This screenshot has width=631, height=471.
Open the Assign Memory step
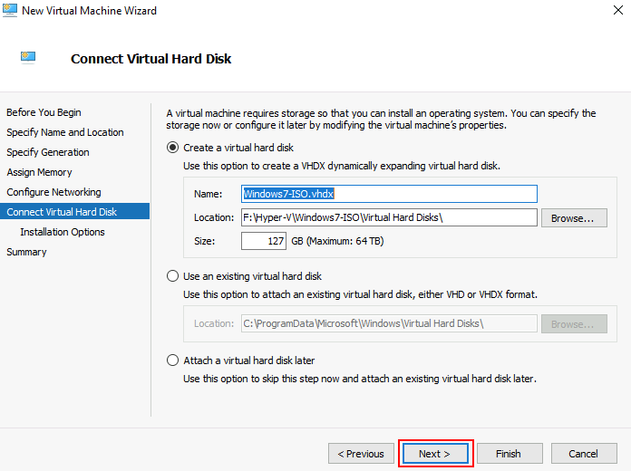39,172
